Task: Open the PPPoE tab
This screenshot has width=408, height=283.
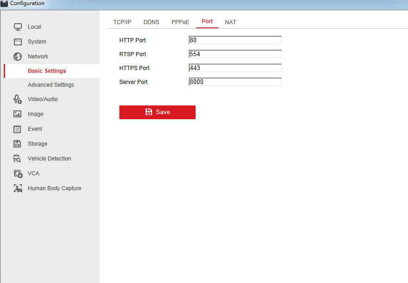Action: [180, 22]
